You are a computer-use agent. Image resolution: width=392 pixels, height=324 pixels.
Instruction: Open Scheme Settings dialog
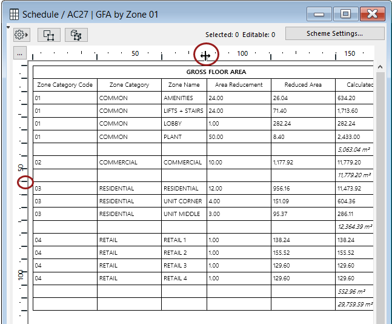334,33
